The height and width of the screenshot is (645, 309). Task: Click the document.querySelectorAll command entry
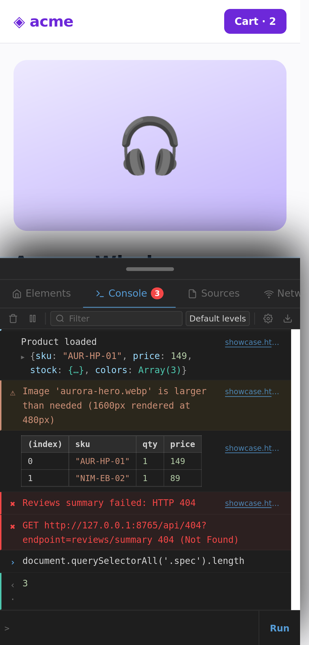point(133,561)
